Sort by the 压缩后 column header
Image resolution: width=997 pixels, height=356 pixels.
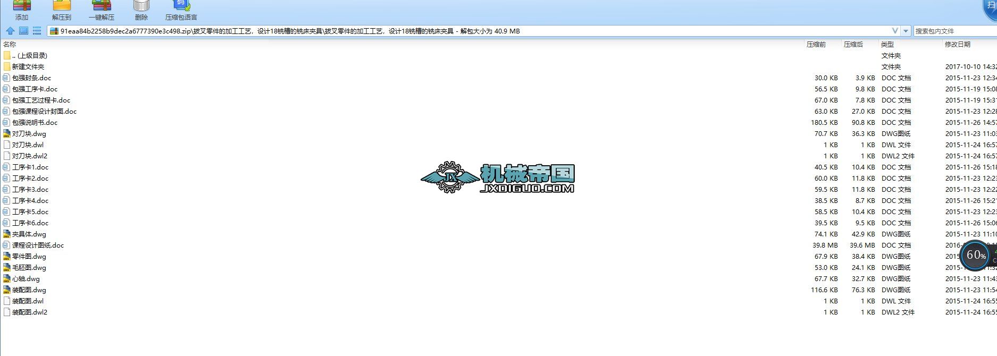(x=853, y=44)
